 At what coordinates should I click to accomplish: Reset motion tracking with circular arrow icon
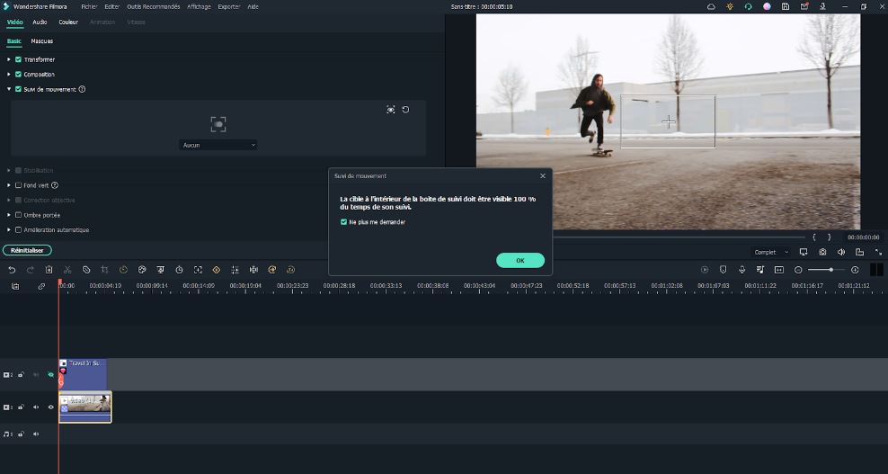coord(405,110)
